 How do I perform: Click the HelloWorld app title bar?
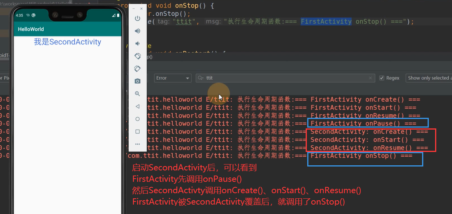(x=67, y=29)
